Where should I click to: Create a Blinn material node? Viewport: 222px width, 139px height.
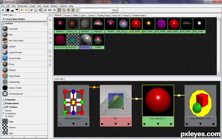pyautogui.click(x=24, y=35)
